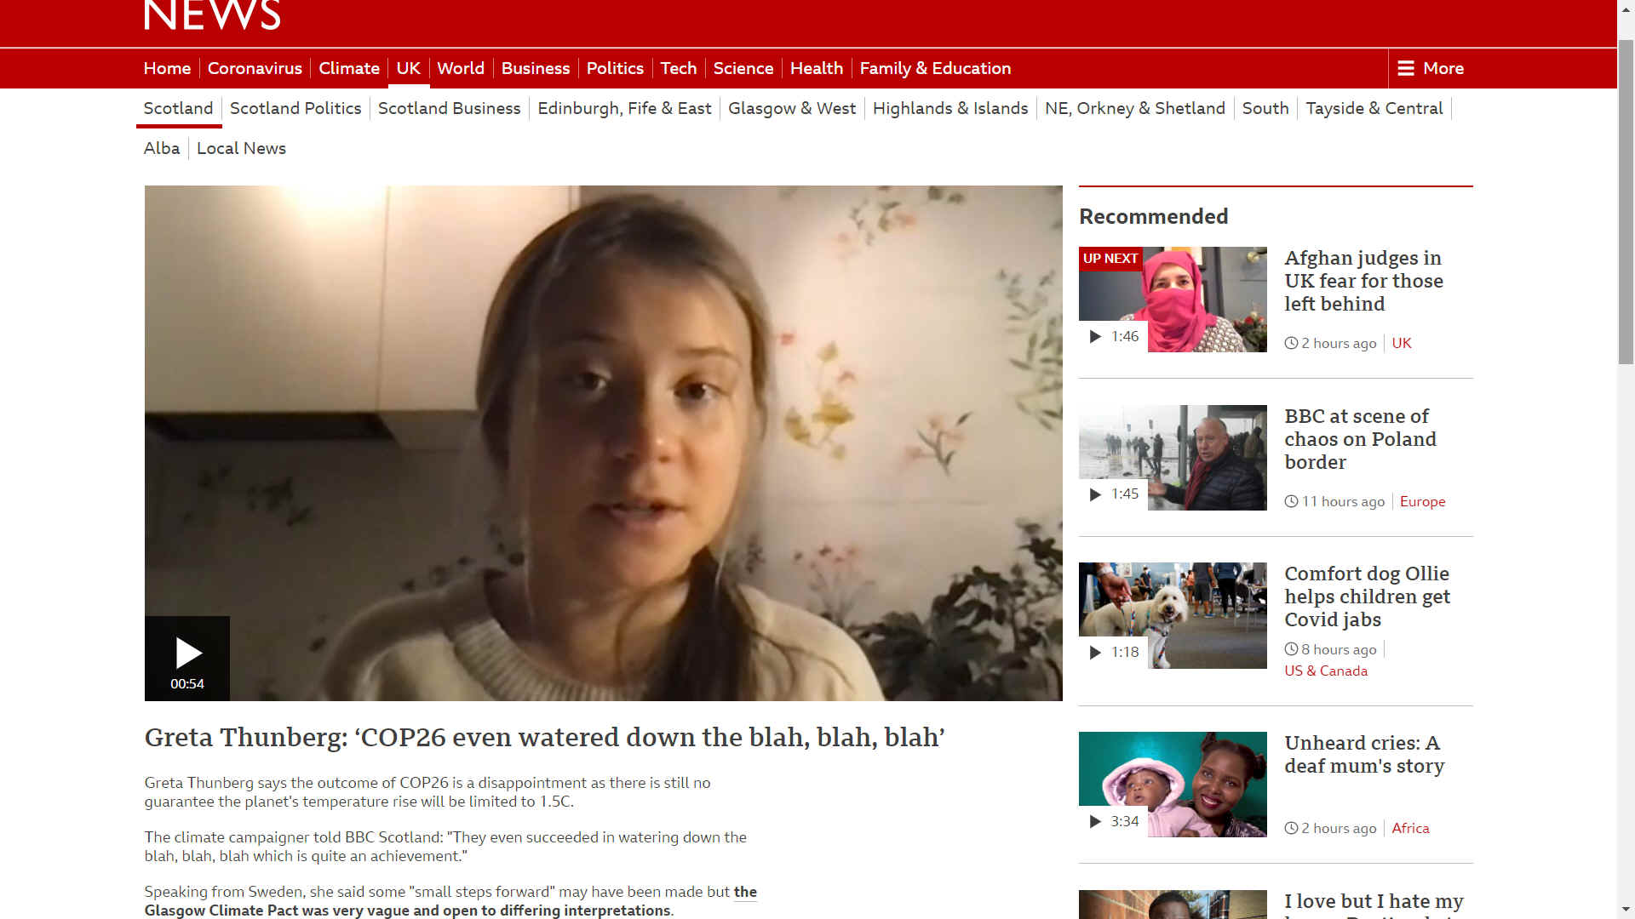Open the Science section
The width and height of the screenshot is (1635, 919).
pos(743,68)
